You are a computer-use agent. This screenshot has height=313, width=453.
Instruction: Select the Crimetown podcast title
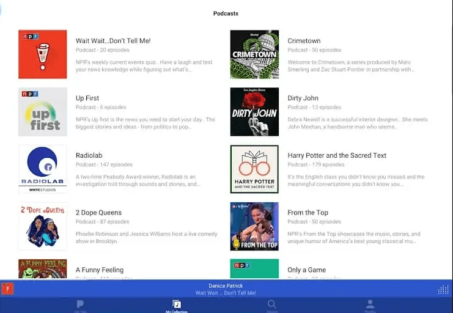coord(304,41)
